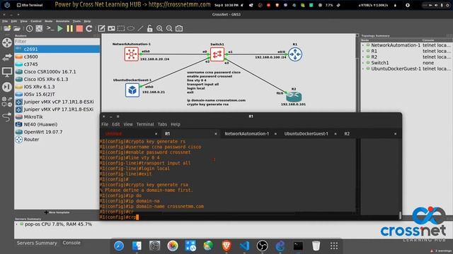Browse routers category in device sidebar
The width and height of the screenshot is (453, 254).
click(x=7, y=42)
